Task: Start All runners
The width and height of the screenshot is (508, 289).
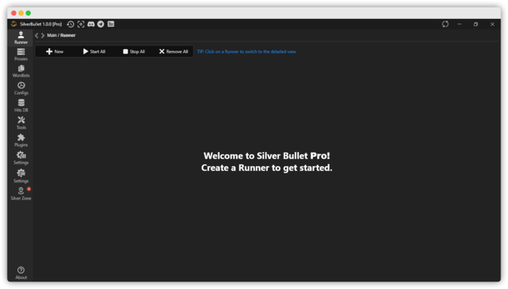Action: click(94, 51)
